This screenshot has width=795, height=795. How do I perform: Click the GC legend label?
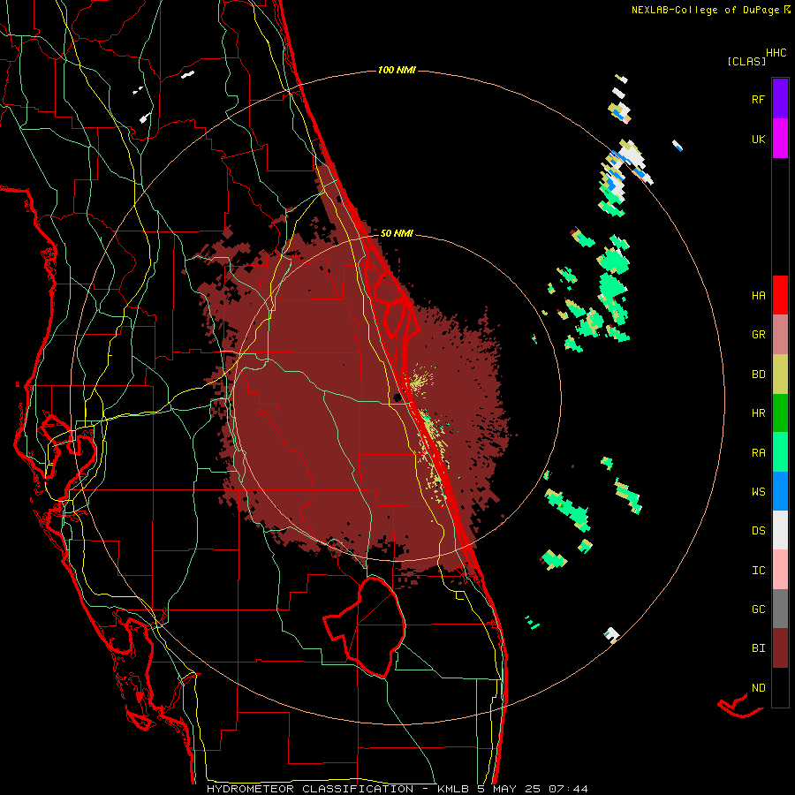click(x=758, y=609)
